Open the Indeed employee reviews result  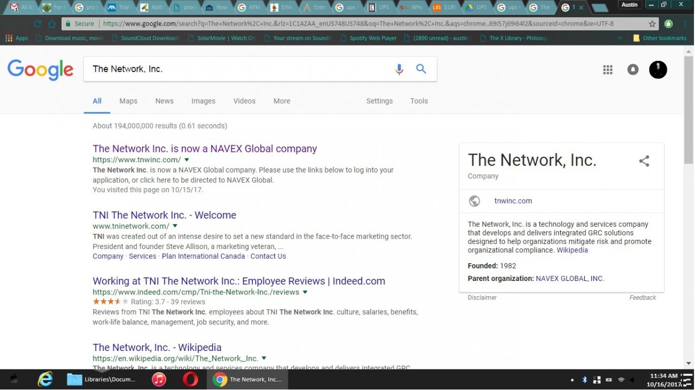(239, 281)
